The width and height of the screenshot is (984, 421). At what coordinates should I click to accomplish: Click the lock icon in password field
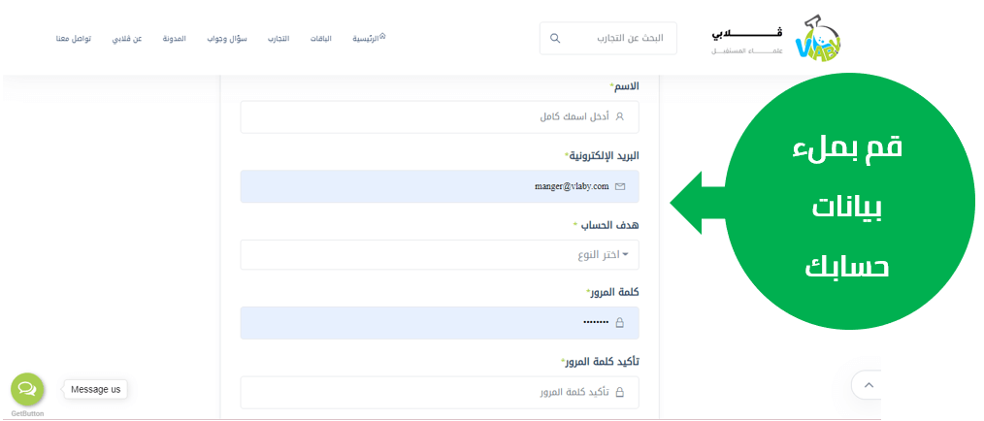pos(620,323)
